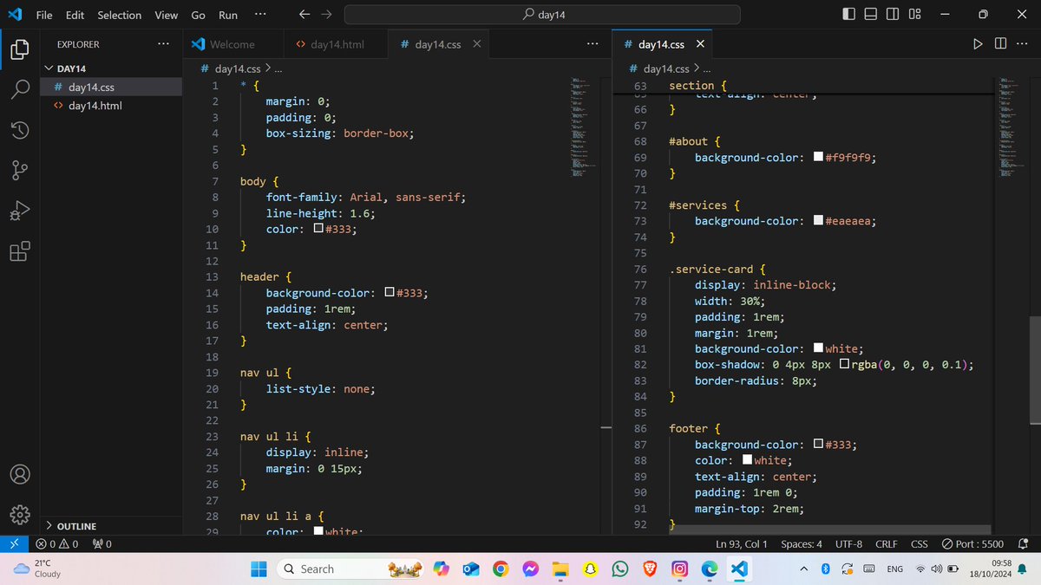The height and width of the screenshot is (585, 1041).
Task: Click the ports forwarded indicator showing 0
Action: (x=101, y=544)
